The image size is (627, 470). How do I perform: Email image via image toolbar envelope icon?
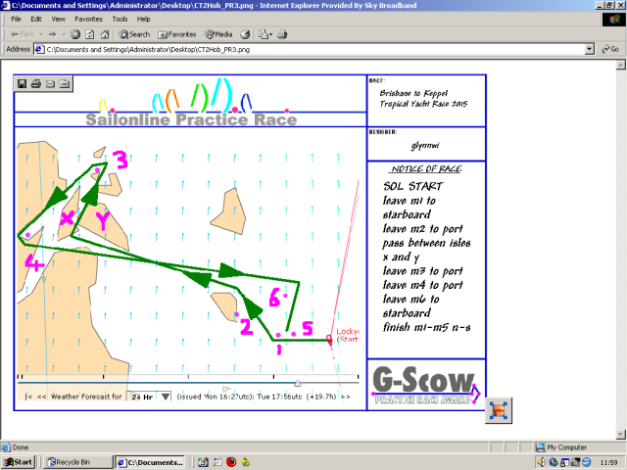[50, 84]
